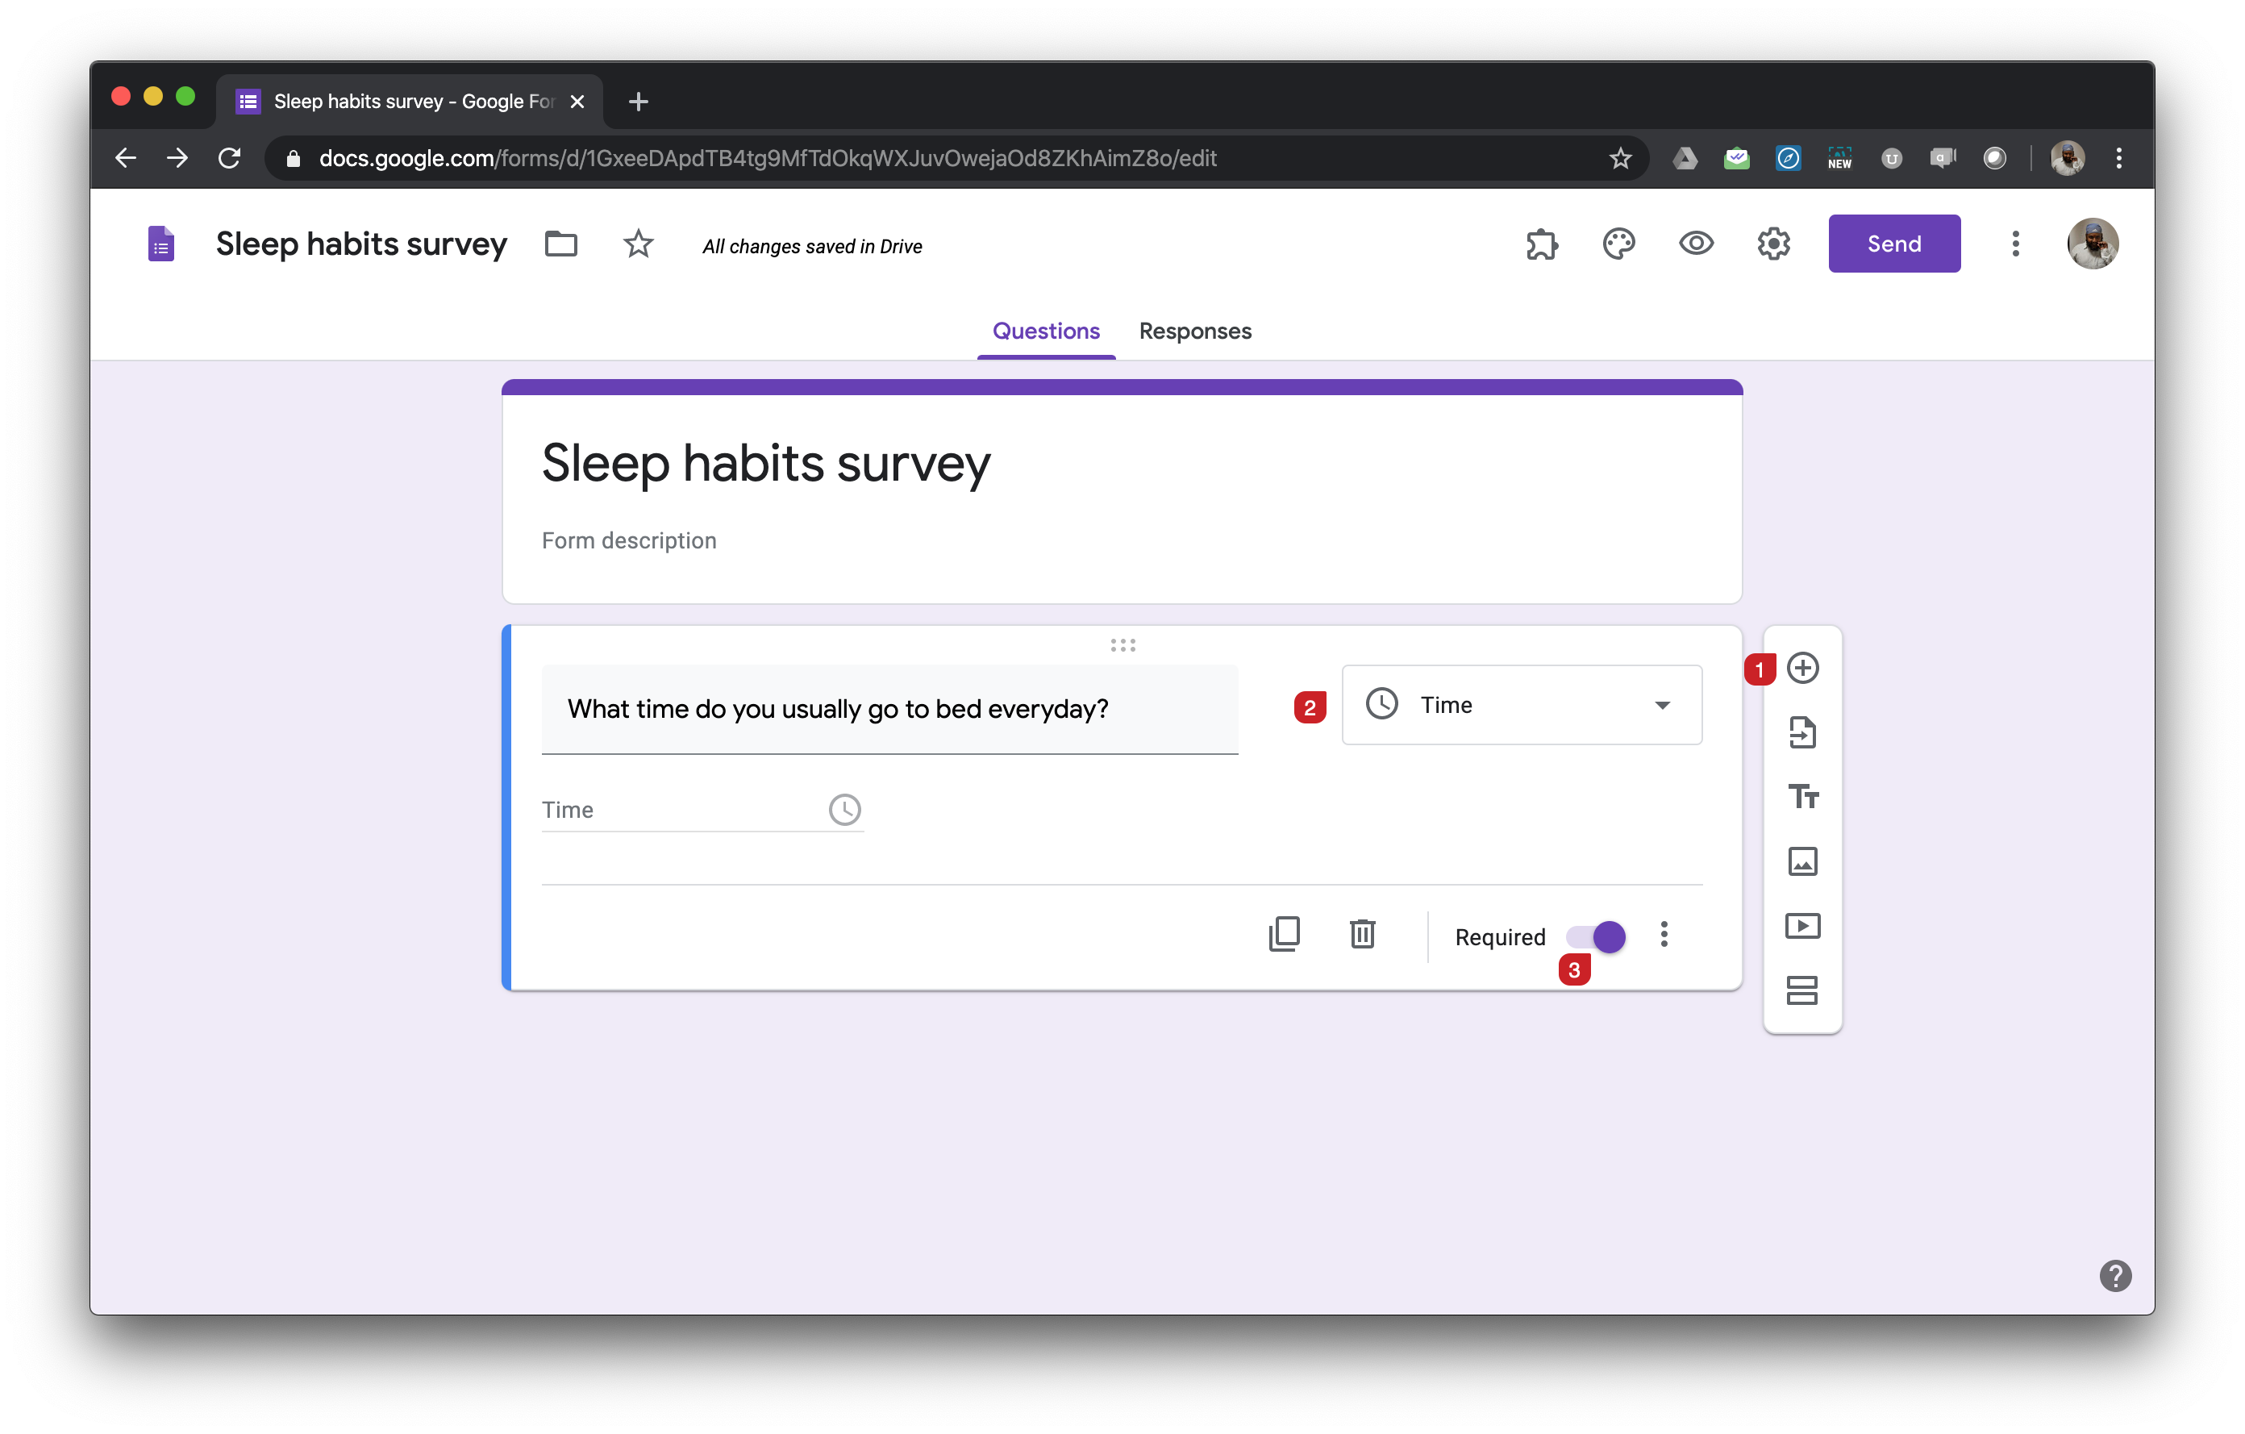2245x1434 pixels.
Task: Click the Form description field
Action: tap(629, 541)
